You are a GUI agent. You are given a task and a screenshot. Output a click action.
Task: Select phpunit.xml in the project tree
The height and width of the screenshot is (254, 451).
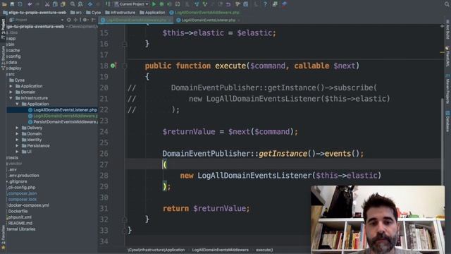click(x=20, y=217)
